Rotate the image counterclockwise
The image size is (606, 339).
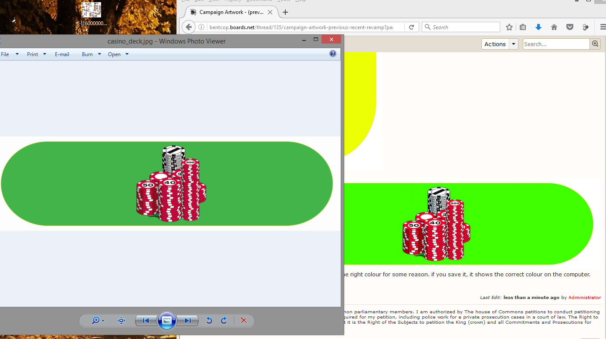pos(209,321)
